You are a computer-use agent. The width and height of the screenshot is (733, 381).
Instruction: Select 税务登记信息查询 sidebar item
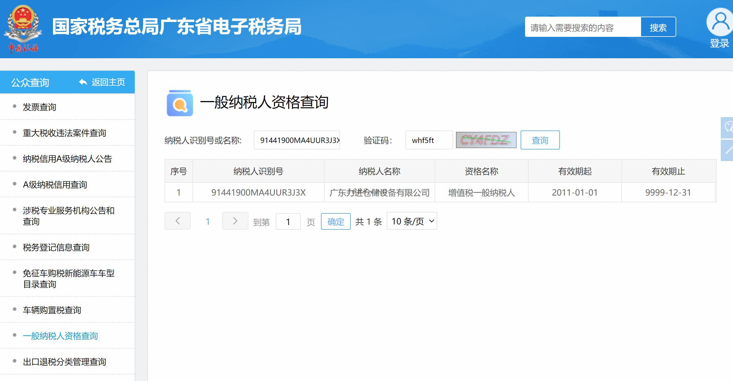pyautogui.click(x=56, y=247)
